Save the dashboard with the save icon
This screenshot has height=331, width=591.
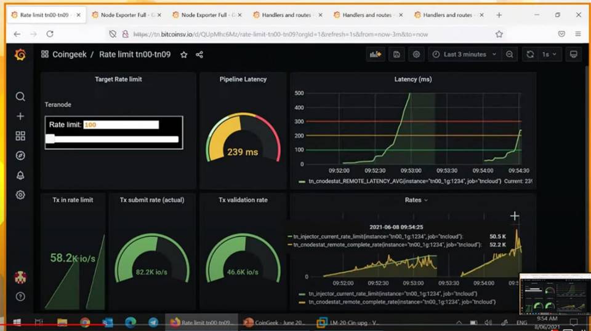click(396, 55)
